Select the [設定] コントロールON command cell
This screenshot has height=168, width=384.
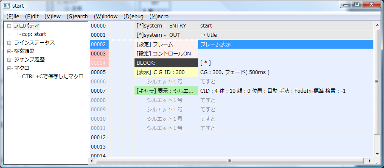(166, 53)
